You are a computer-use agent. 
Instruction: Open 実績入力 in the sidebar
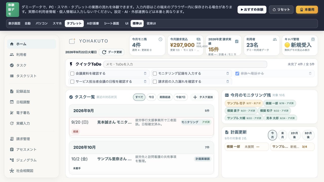[x=32, y=123]
